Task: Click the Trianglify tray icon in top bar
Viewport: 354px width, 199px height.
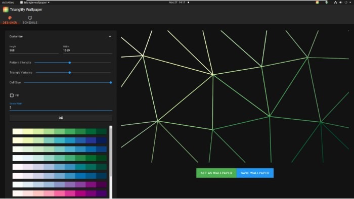Action: [317, 3]
